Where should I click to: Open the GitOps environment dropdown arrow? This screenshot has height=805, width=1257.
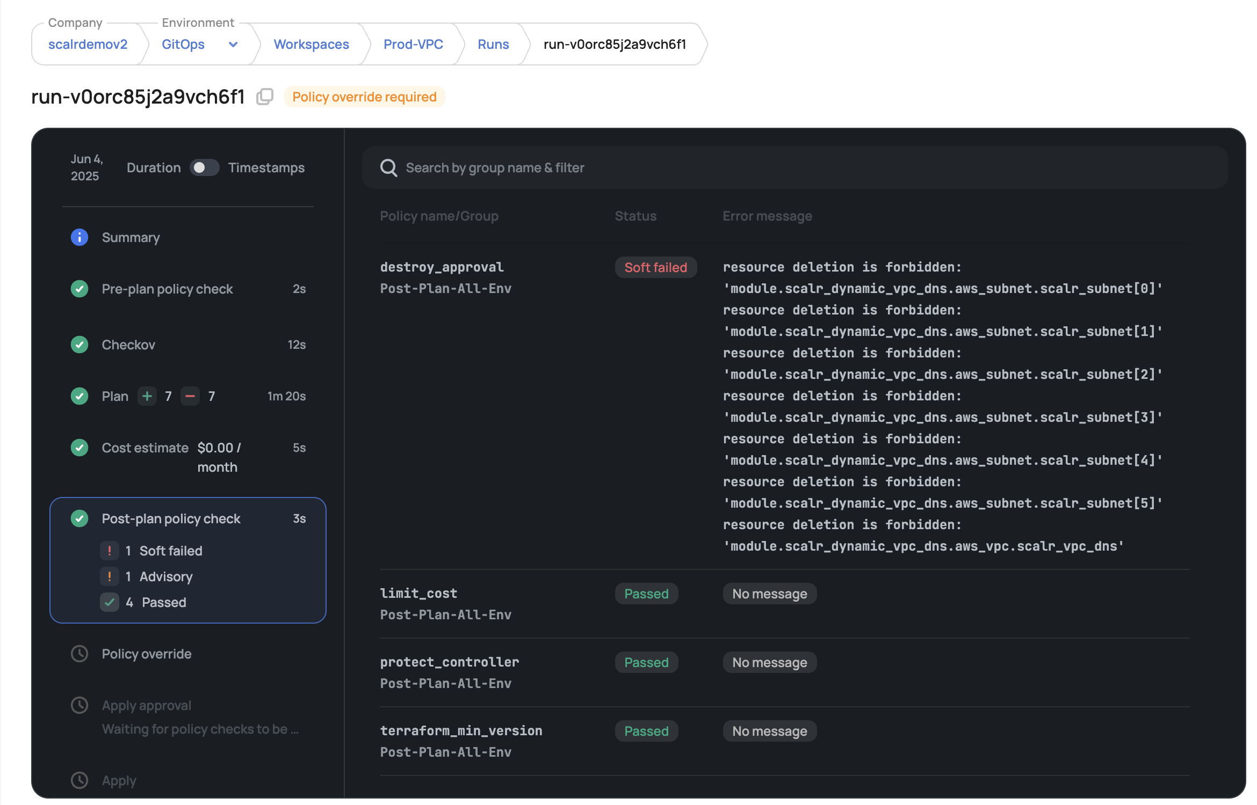(233, 45)
